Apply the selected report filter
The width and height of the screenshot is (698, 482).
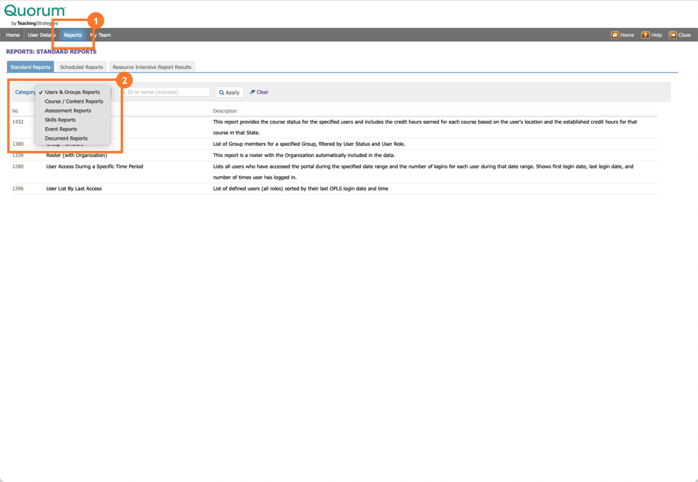pos(228,92)
